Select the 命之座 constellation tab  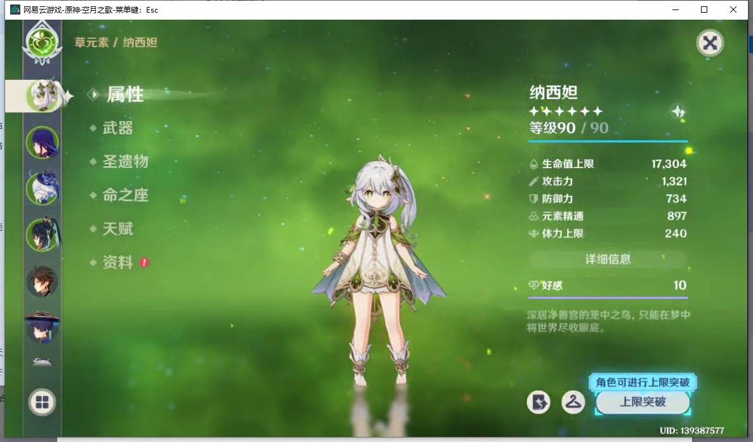pos(125,196)
